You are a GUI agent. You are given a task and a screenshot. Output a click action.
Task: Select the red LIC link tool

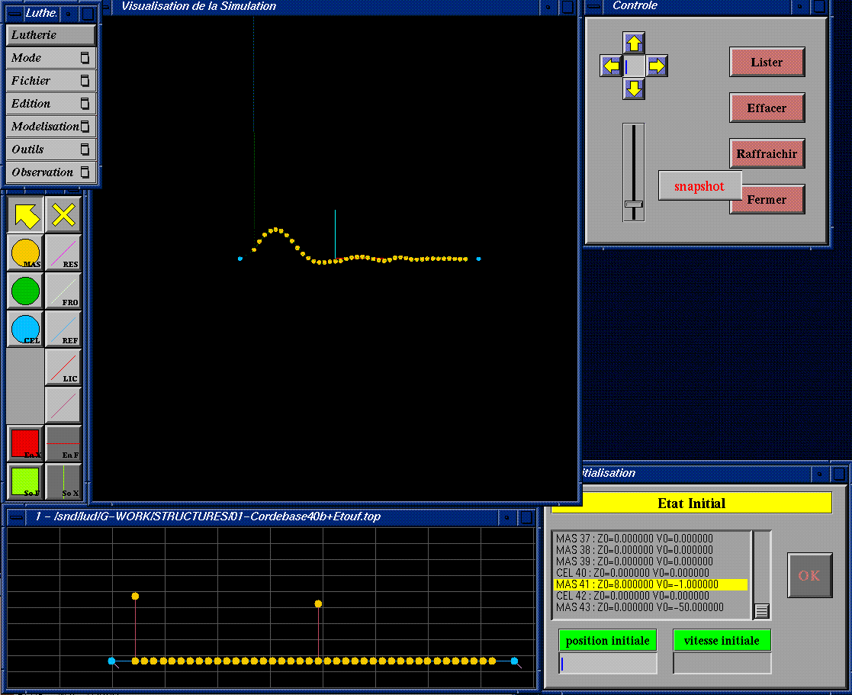(x=63, y=368)
